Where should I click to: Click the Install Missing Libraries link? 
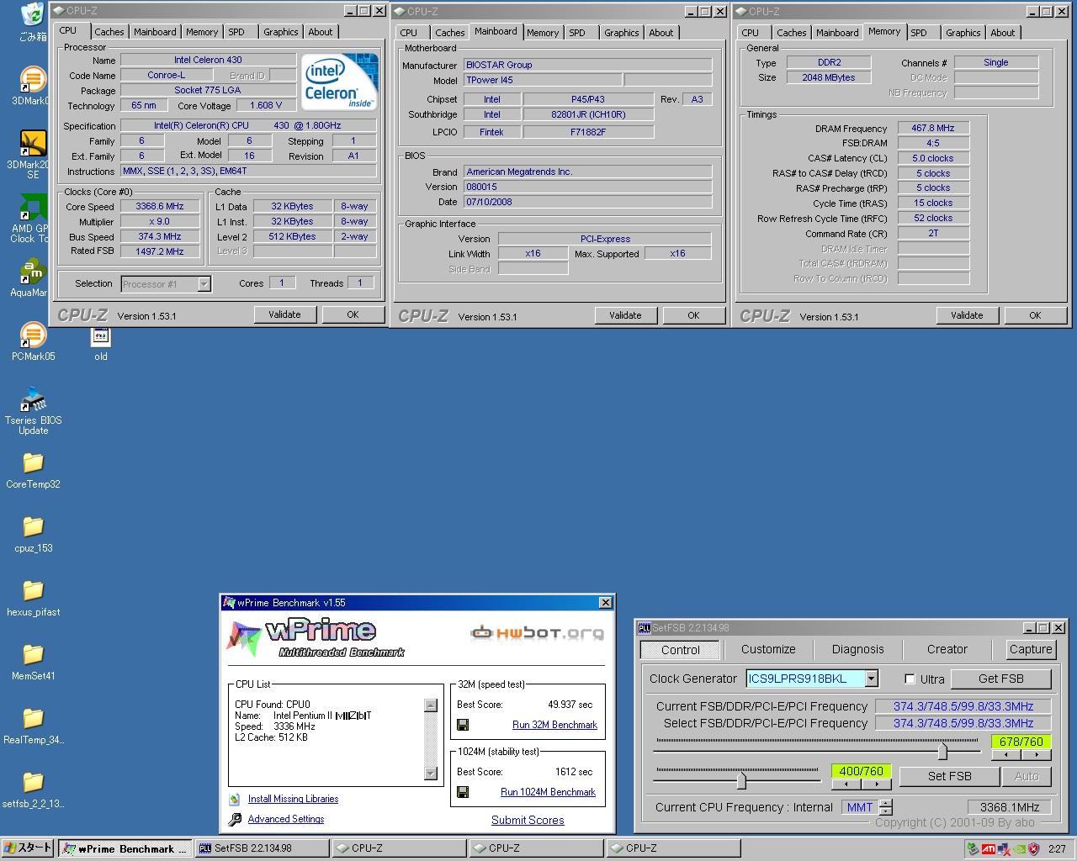[293, 799]
